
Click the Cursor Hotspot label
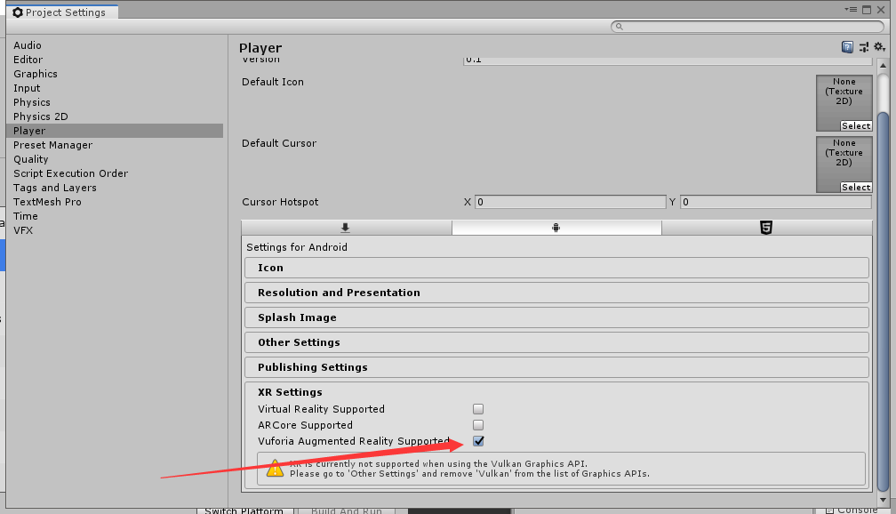point(280,202)
